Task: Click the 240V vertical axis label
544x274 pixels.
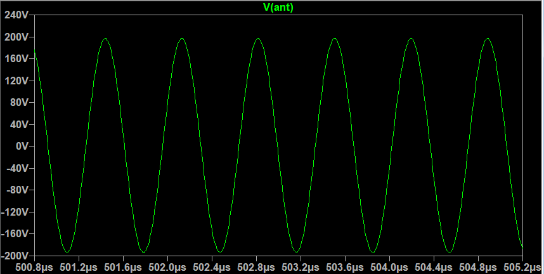Action: tap(16, 15)
